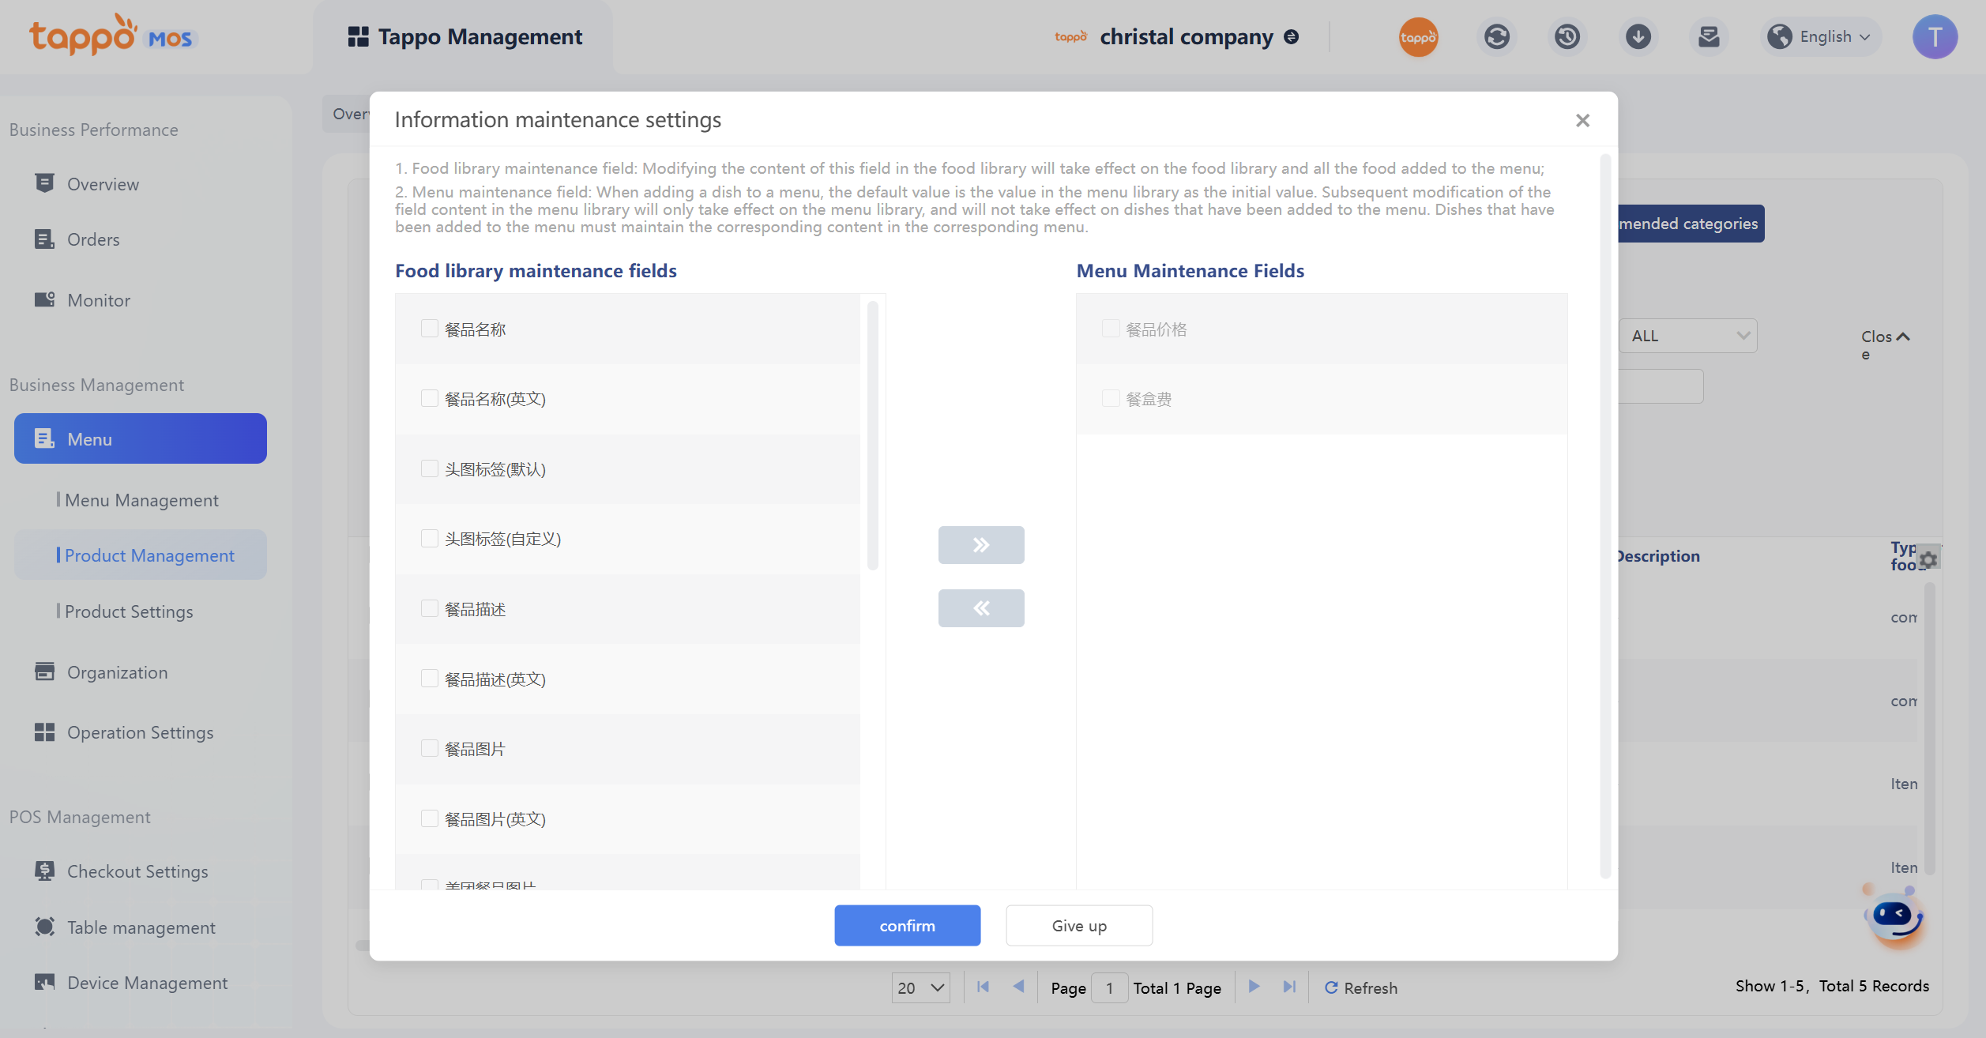Expand the ALL filter dropdown
The image size is (1986, 1038).
point(1687,336)
